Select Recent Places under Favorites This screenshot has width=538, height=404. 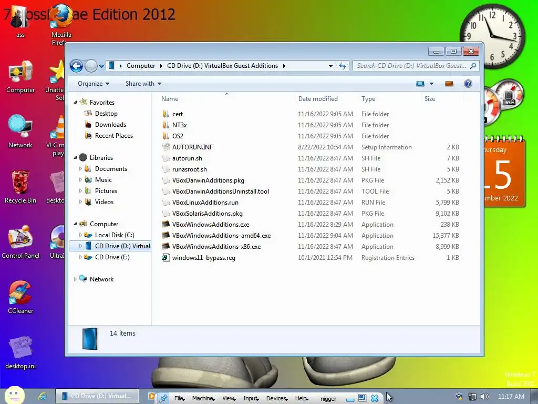(114, 135)
